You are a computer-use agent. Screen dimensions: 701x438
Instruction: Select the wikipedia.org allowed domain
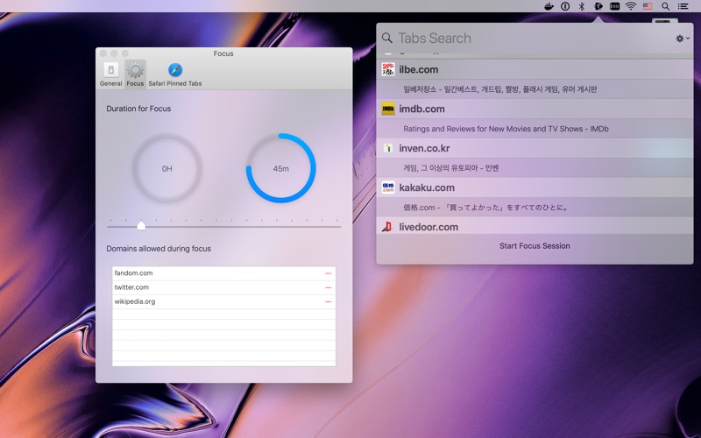point(223,301)
